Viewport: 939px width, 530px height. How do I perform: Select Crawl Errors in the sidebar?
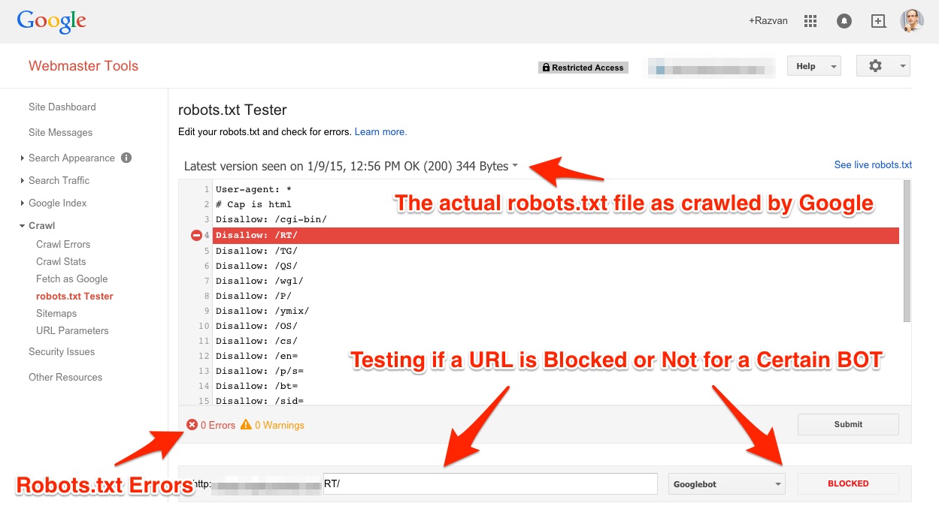[x=62, y=244]
